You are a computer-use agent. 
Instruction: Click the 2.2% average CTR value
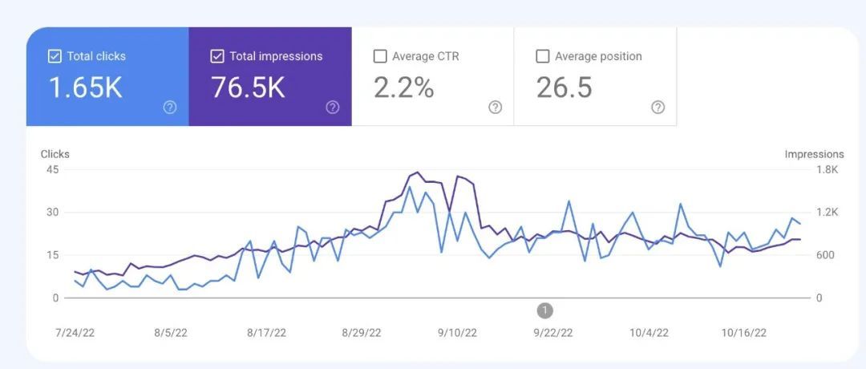pyautogui.click(x=404, y=88)
